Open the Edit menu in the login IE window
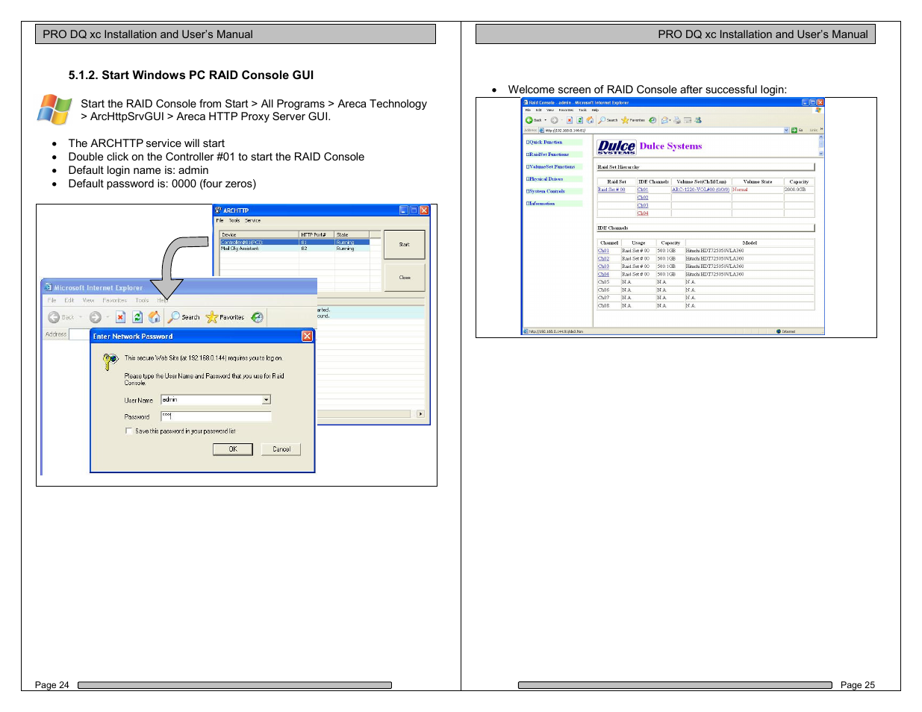 [x=69, y=300]
